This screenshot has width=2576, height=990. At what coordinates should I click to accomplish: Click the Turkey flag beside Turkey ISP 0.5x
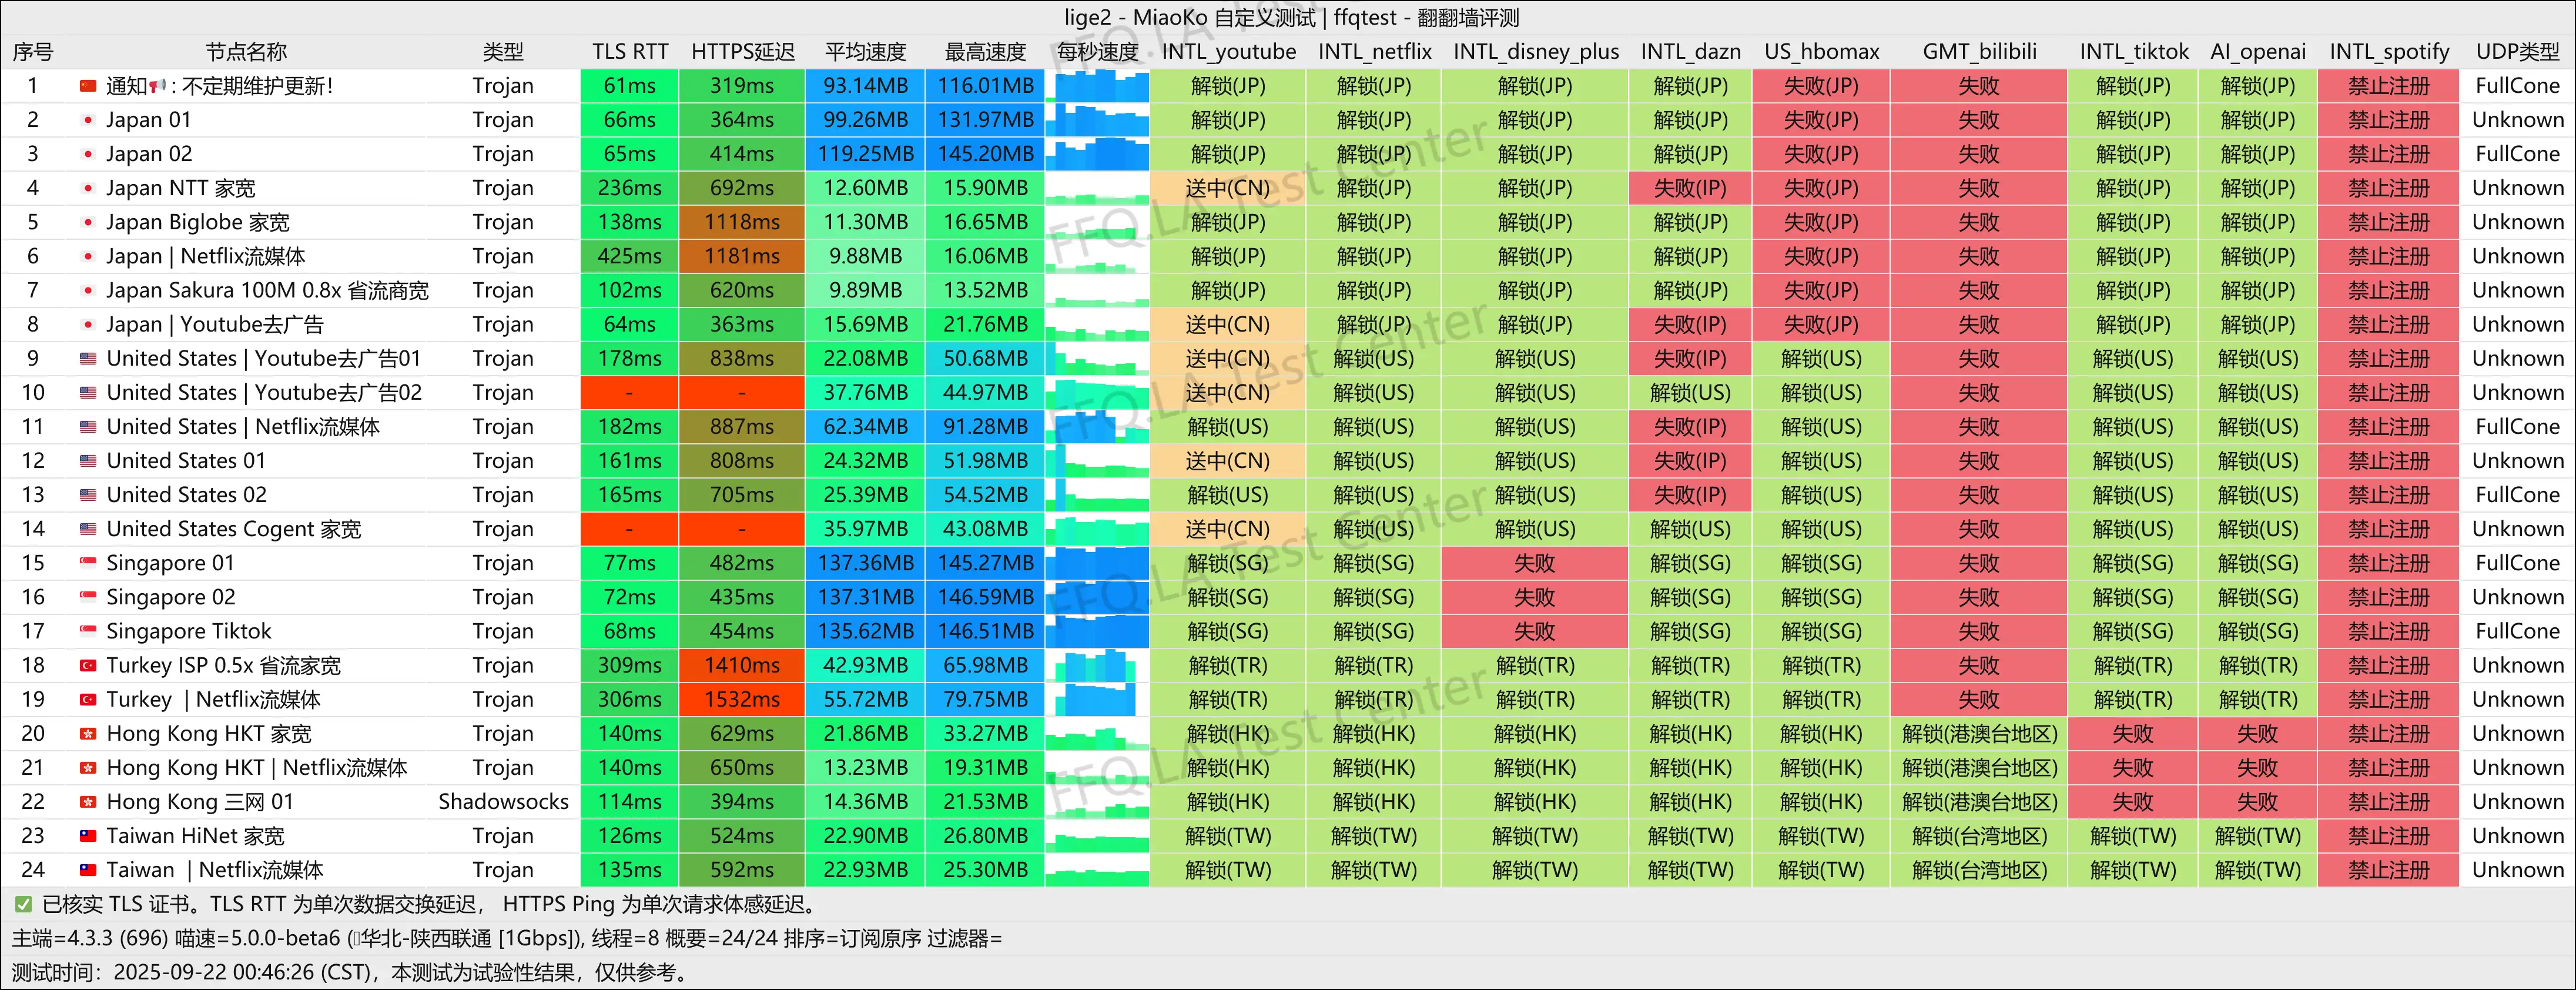click(88, 665)
